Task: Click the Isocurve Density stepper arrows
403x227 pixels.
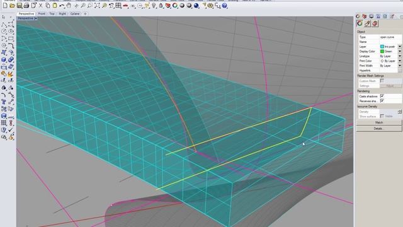Action: pos(400,112)
